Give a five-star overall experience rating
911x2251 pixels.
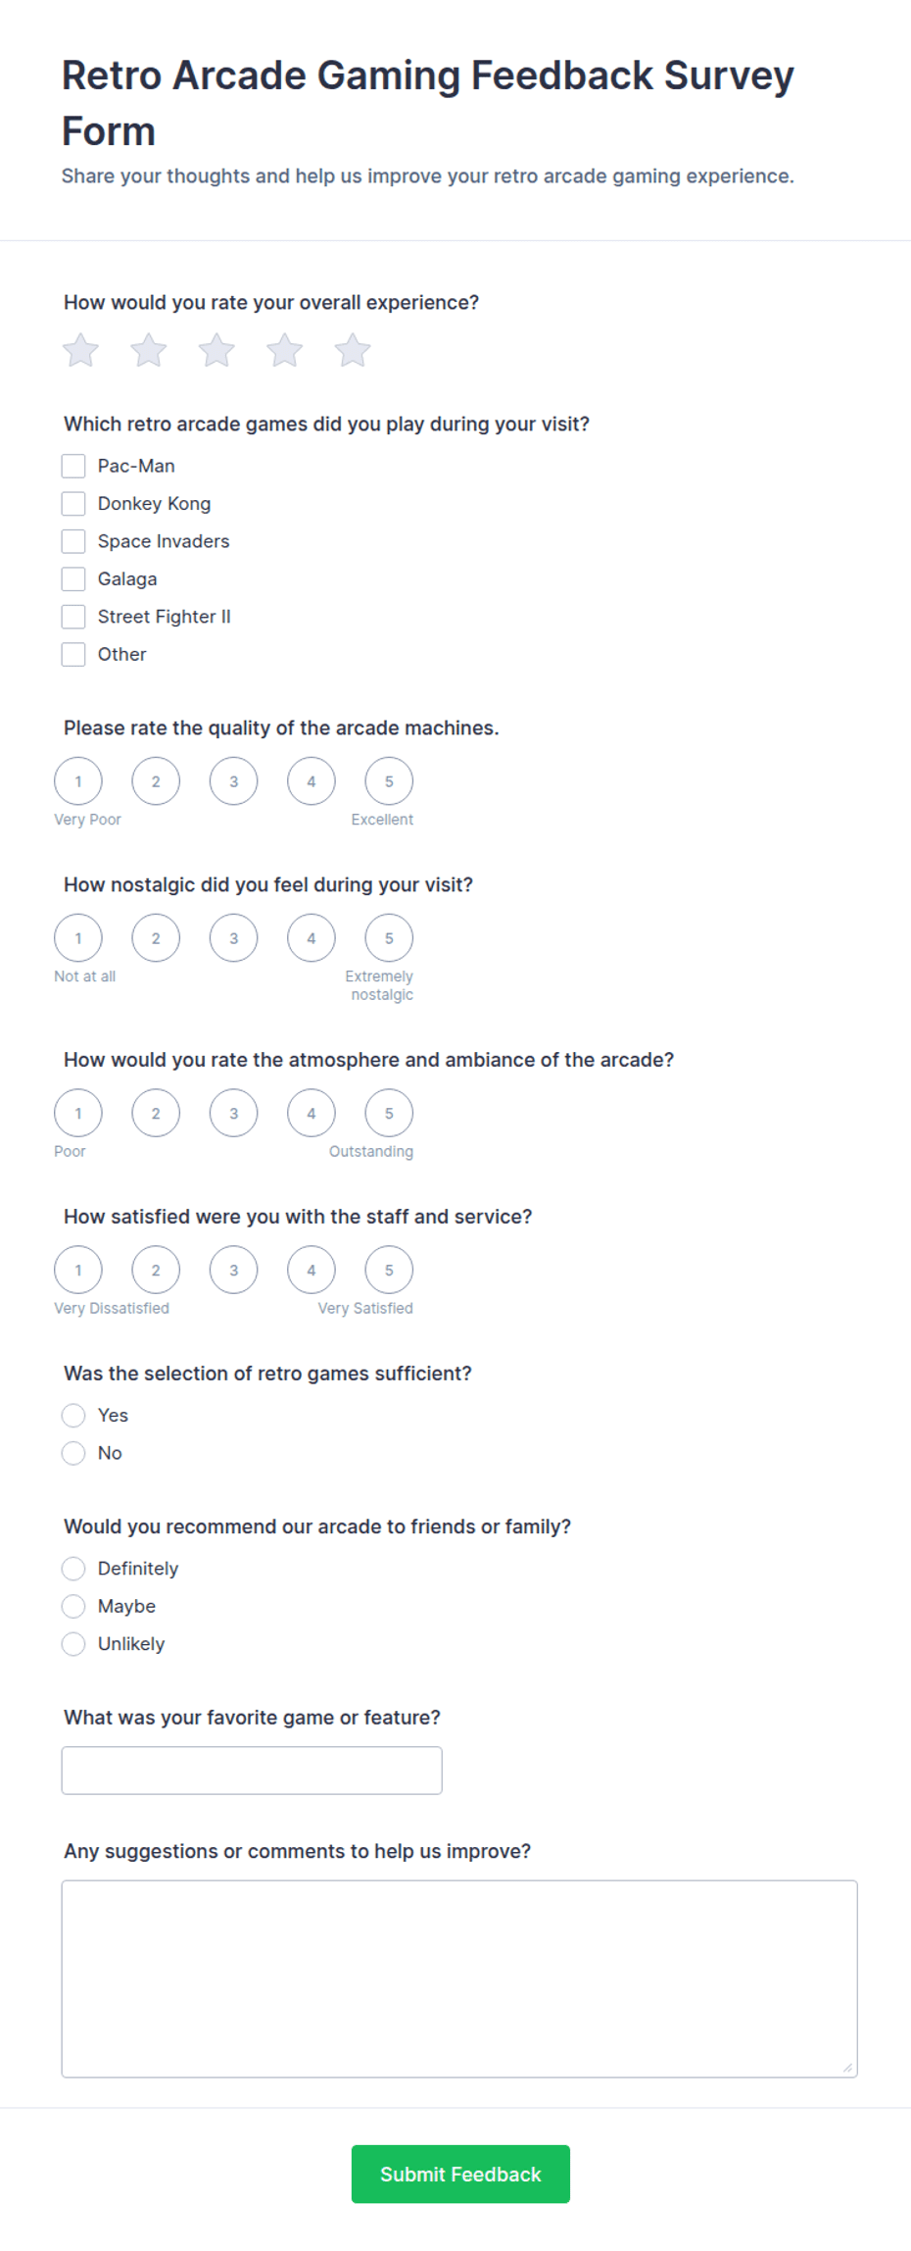(353, 350)
